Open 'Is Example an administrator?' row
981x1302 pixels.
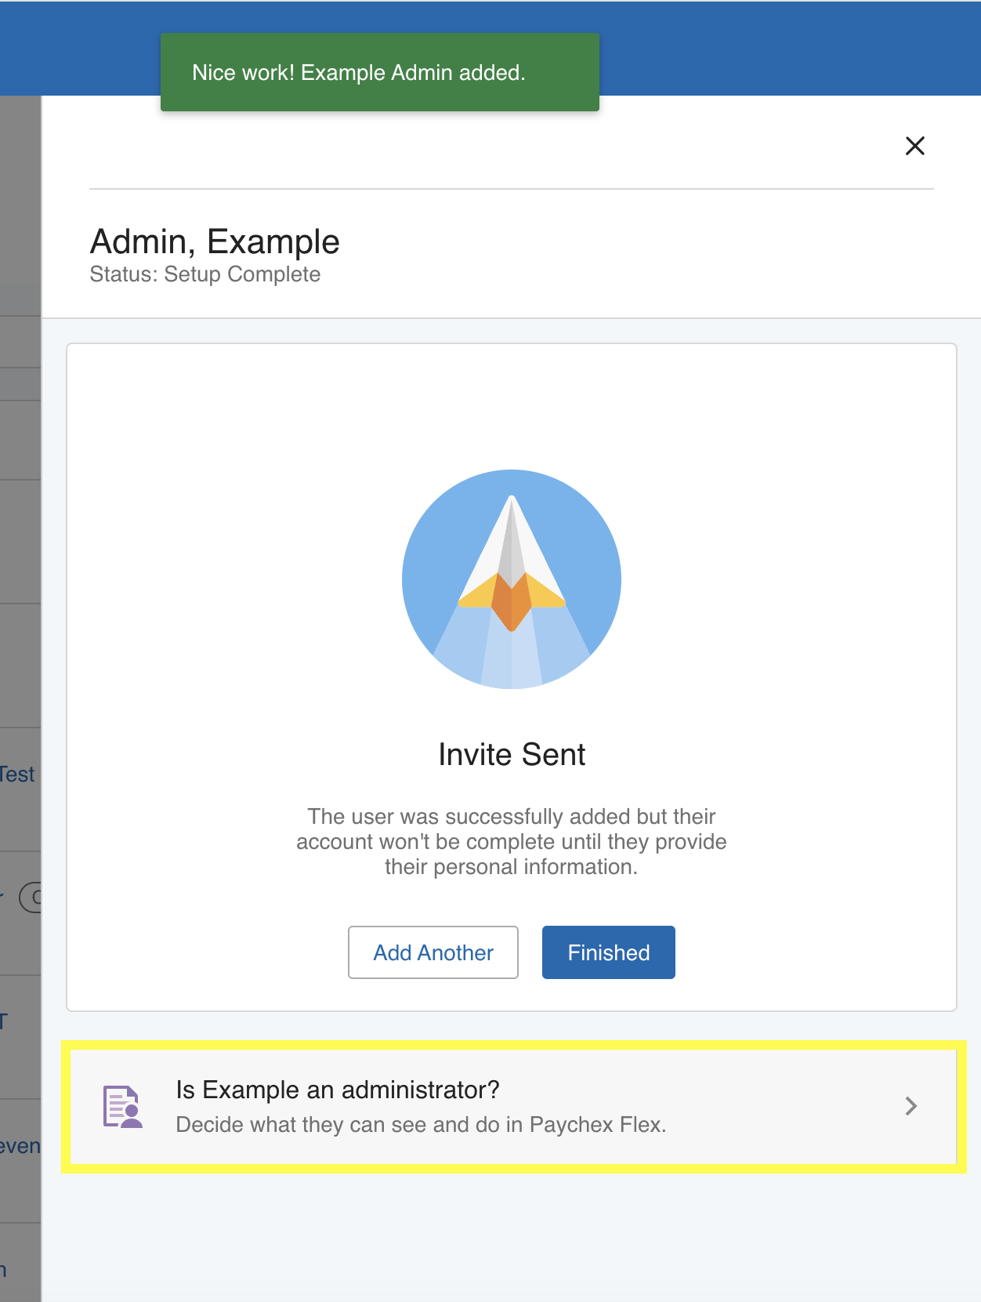click(x=513, y=1107)
